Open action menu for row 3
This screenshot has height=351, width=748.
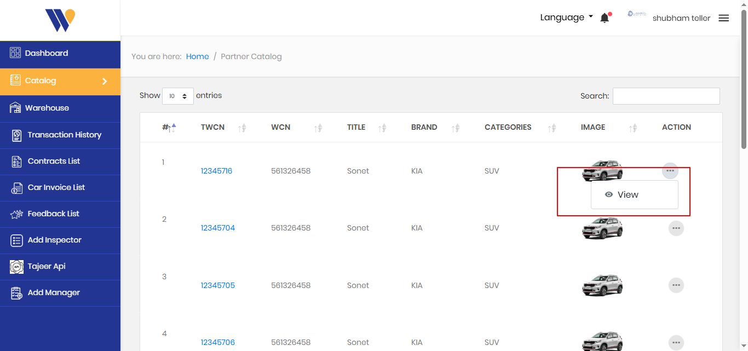tap(676, 285)
